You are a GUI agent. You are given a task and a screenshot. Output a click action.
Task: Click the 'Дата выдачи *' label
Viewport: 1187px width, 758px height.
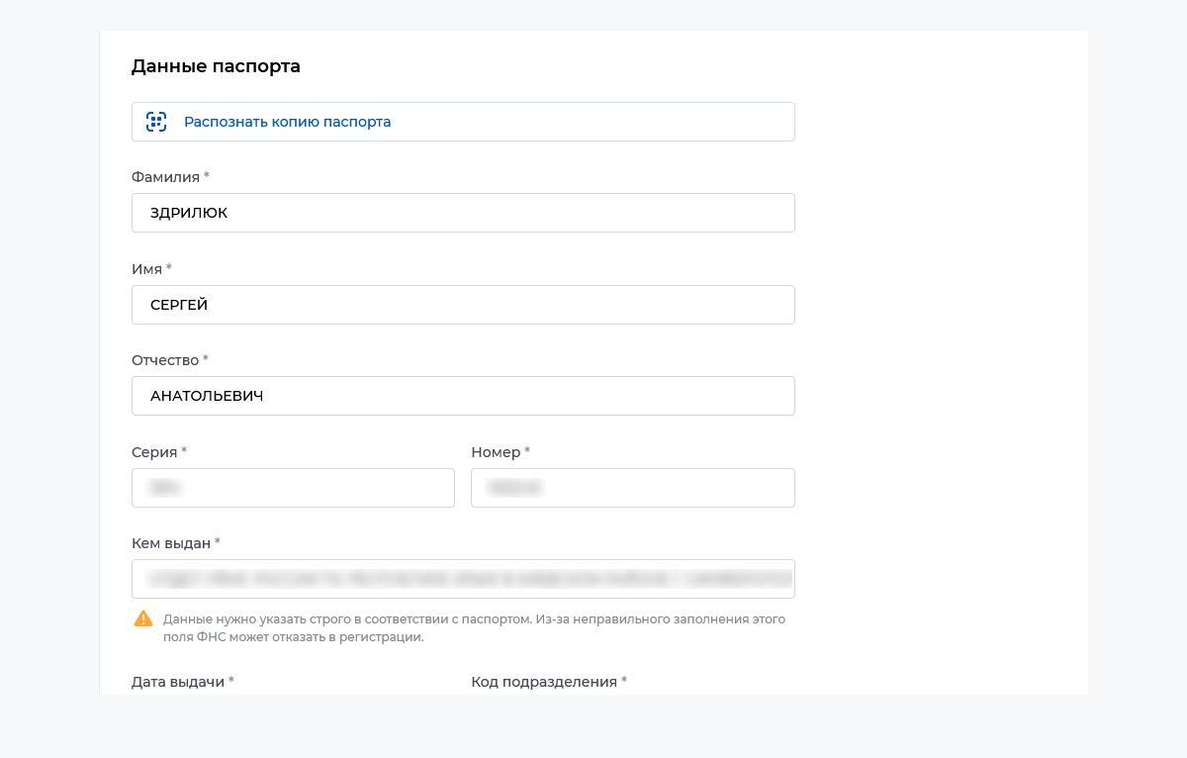point(178,682)
